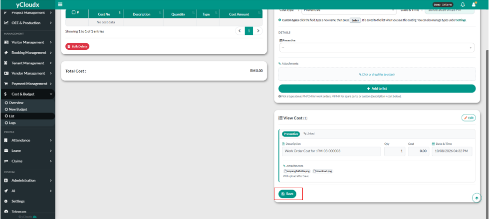
Task: Click the Work Order Cost description field
Action: point(331,151)
